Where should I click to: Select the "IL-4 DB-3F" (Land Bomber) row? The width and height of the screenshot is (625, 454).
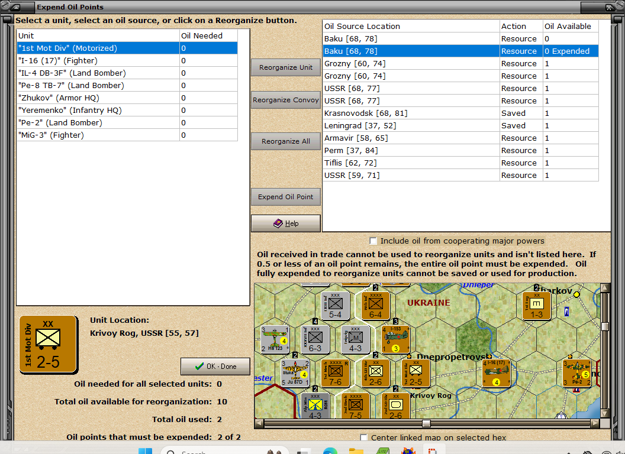coord(127,73)
